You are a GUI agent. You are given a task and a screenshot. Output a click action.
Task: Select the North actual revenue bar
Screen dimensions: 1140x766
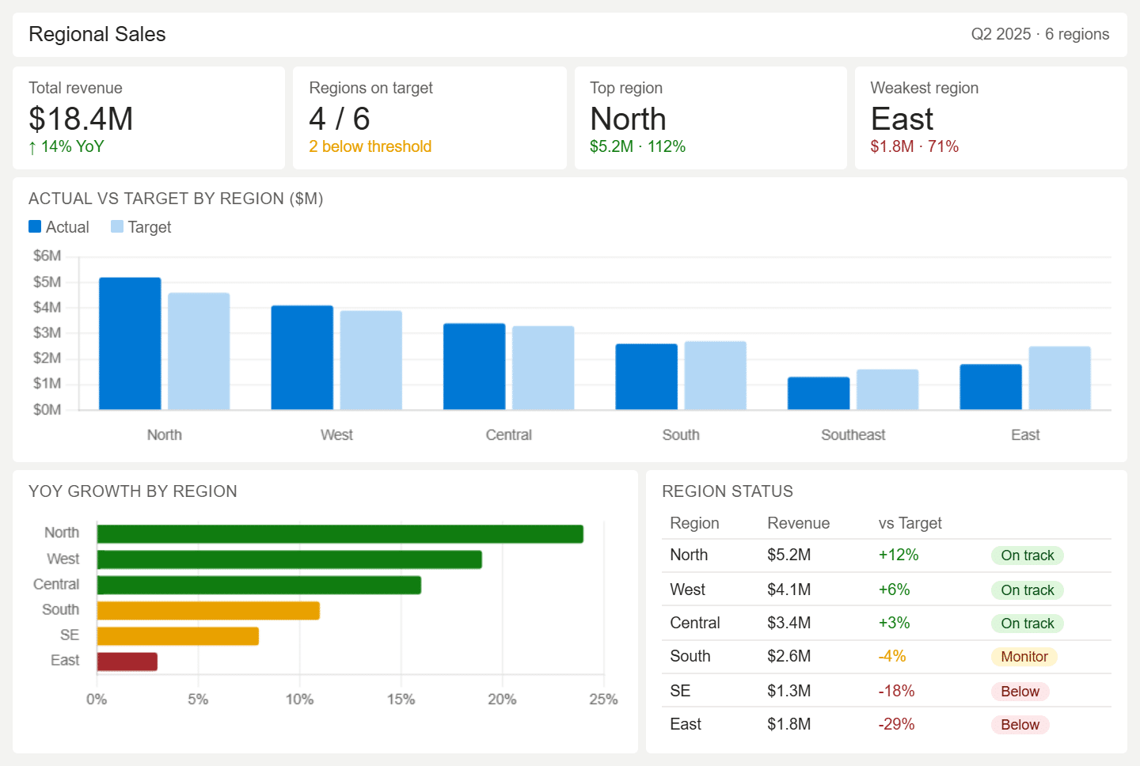pos(130,343)
